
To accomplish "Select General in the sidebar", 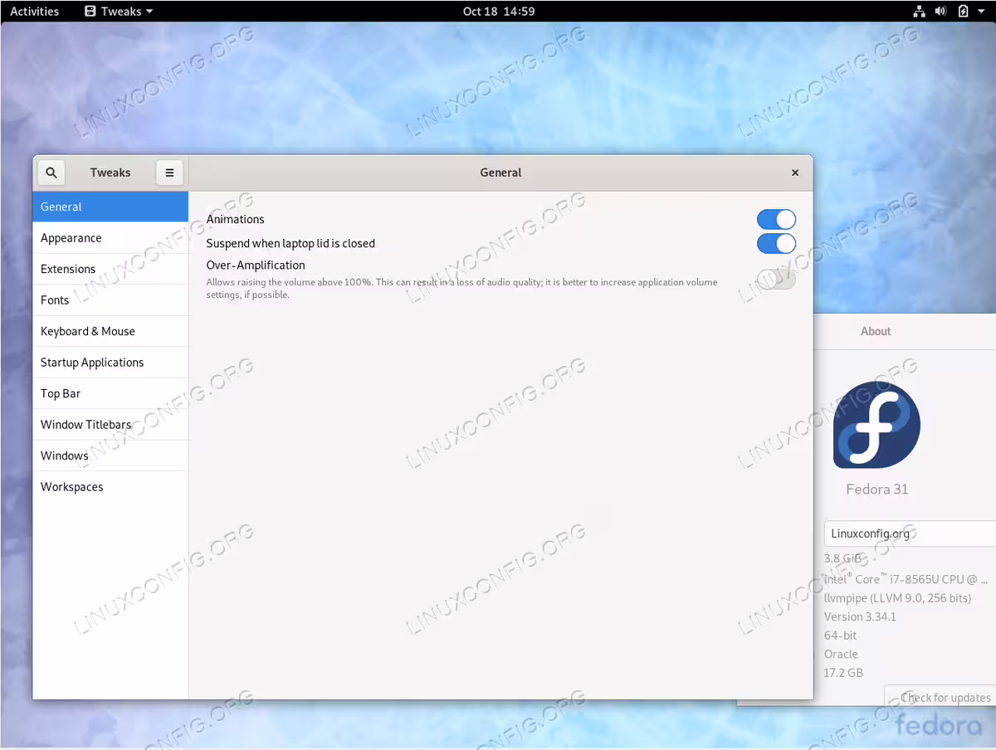I will pyautogui.click(x=110, y=207).
